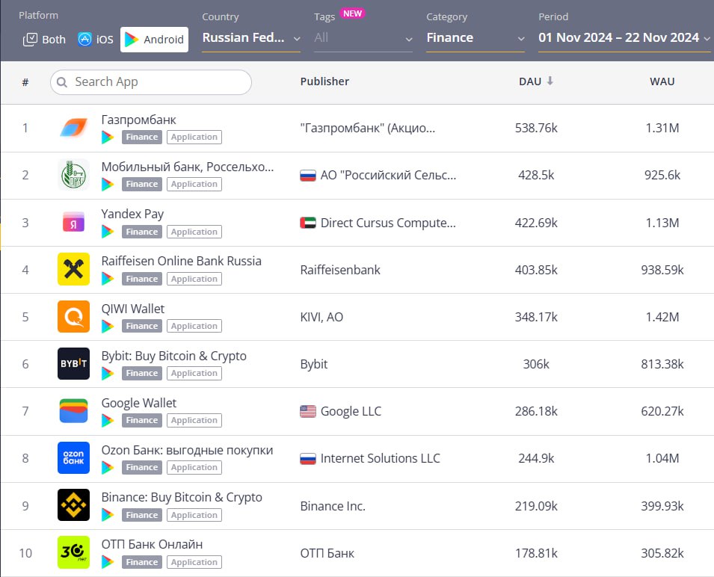Click WAU value 305.82k
Viewport: 714px width, 577px height.
pos(662,553)
